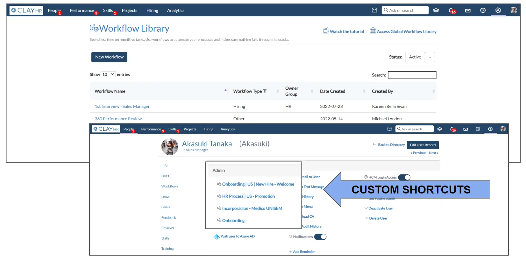This screenshot has width=526, height=260.
Task: Click the Audit History link
Action: (311, 227)
